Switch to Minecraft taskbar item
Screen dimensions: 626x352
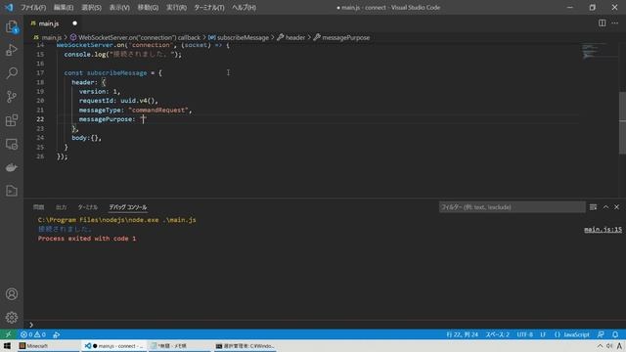pos(49,346)
